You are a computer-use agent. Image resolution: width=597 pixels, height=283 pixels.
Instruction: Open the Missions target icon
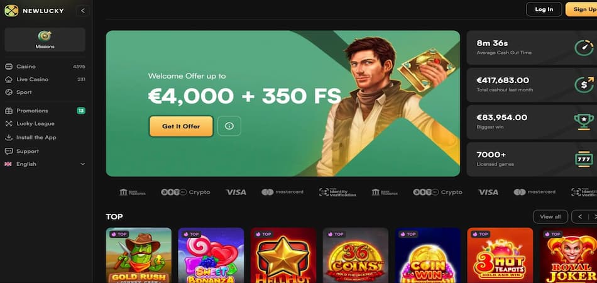pyautogui.click(x=45, y=36)
